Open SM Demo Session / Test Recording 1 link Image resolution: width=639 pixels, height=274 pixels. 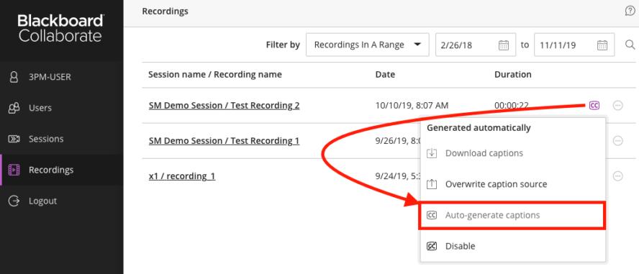[x=224, y=141]
